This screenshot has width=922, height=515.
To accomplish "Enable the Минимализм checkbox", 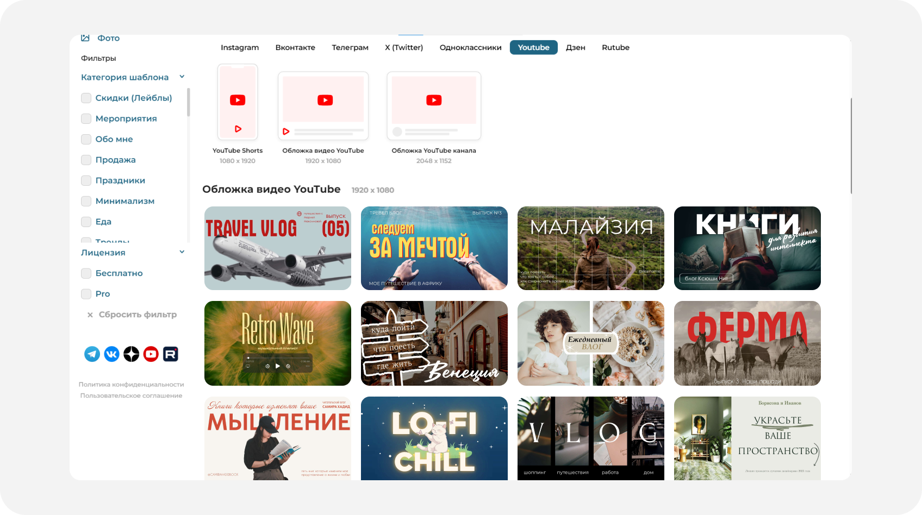I will 86,201.
